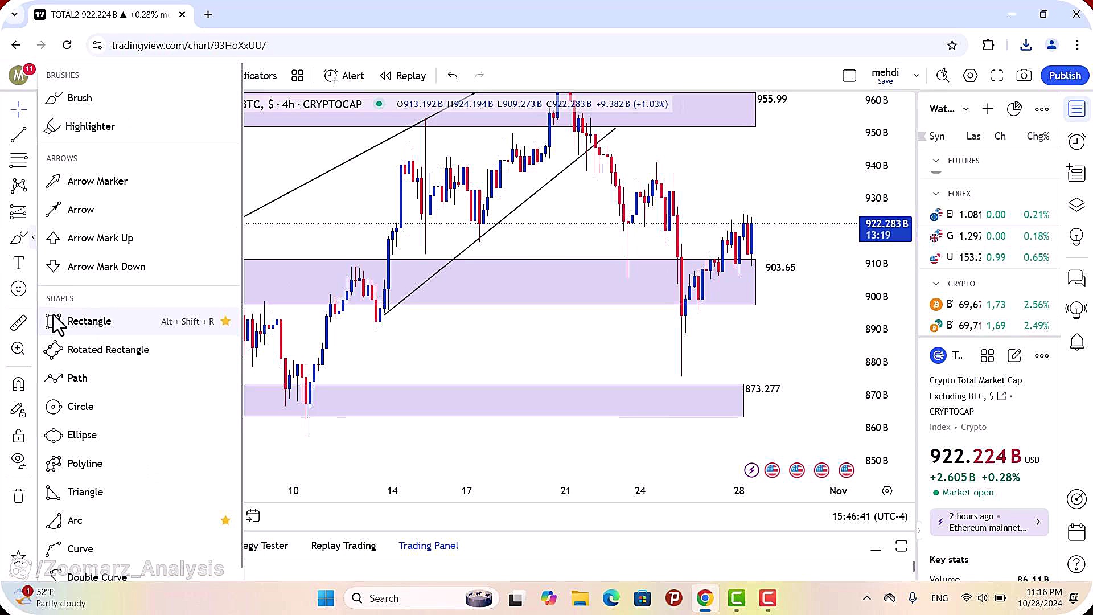Toggle hide all drawings eye

click(19, 461)
